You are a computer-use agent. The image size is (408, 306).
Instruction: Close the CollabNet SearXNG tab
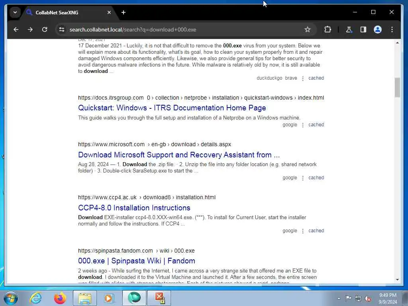pos(109,12)
